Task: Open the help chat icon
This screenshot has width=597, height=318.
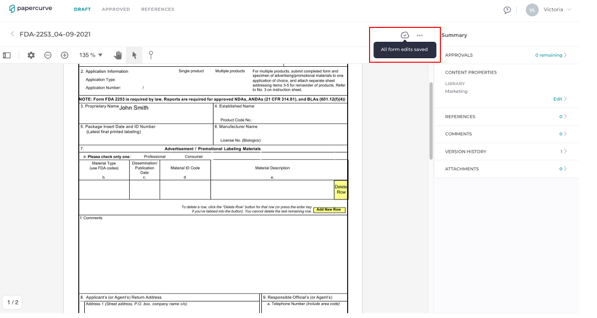Action: [507, 10]
